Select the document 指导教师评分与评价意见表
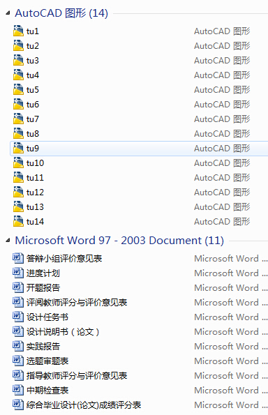This screenshot has height=415, width=268. pos(77,375)
